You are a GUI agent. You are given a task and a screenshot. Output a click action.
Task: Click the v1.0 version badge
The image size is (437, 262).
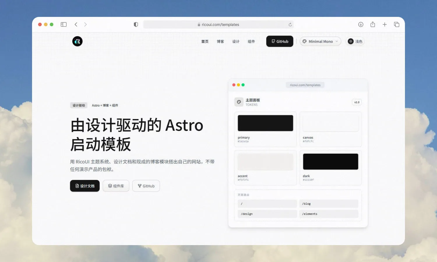pyautogui.click(x=357, y=102)
